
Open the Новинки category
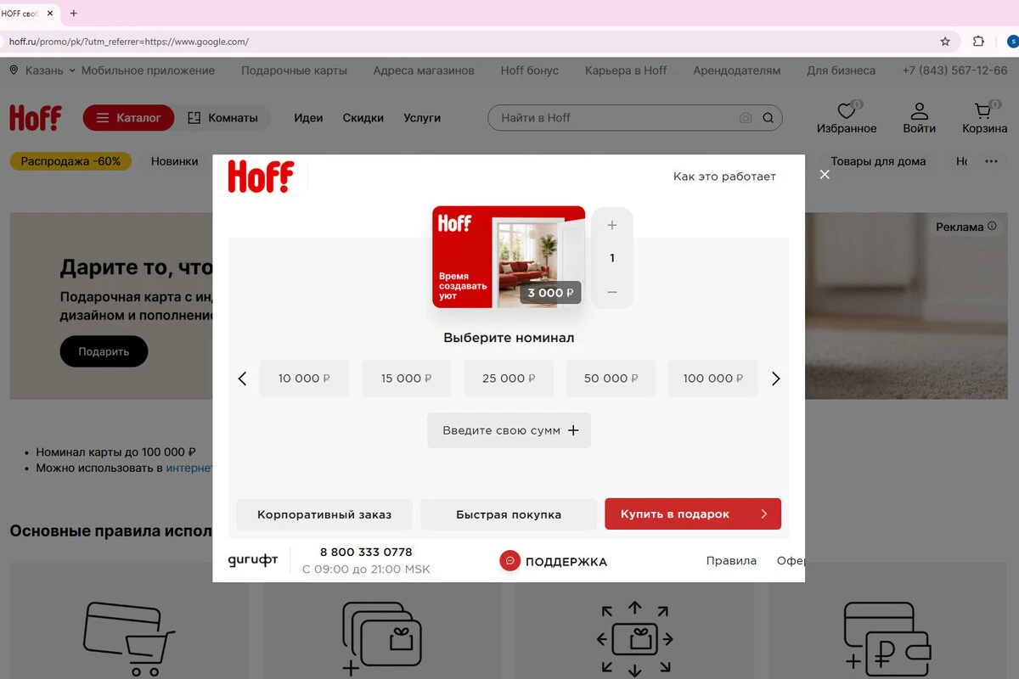(174, 161)
